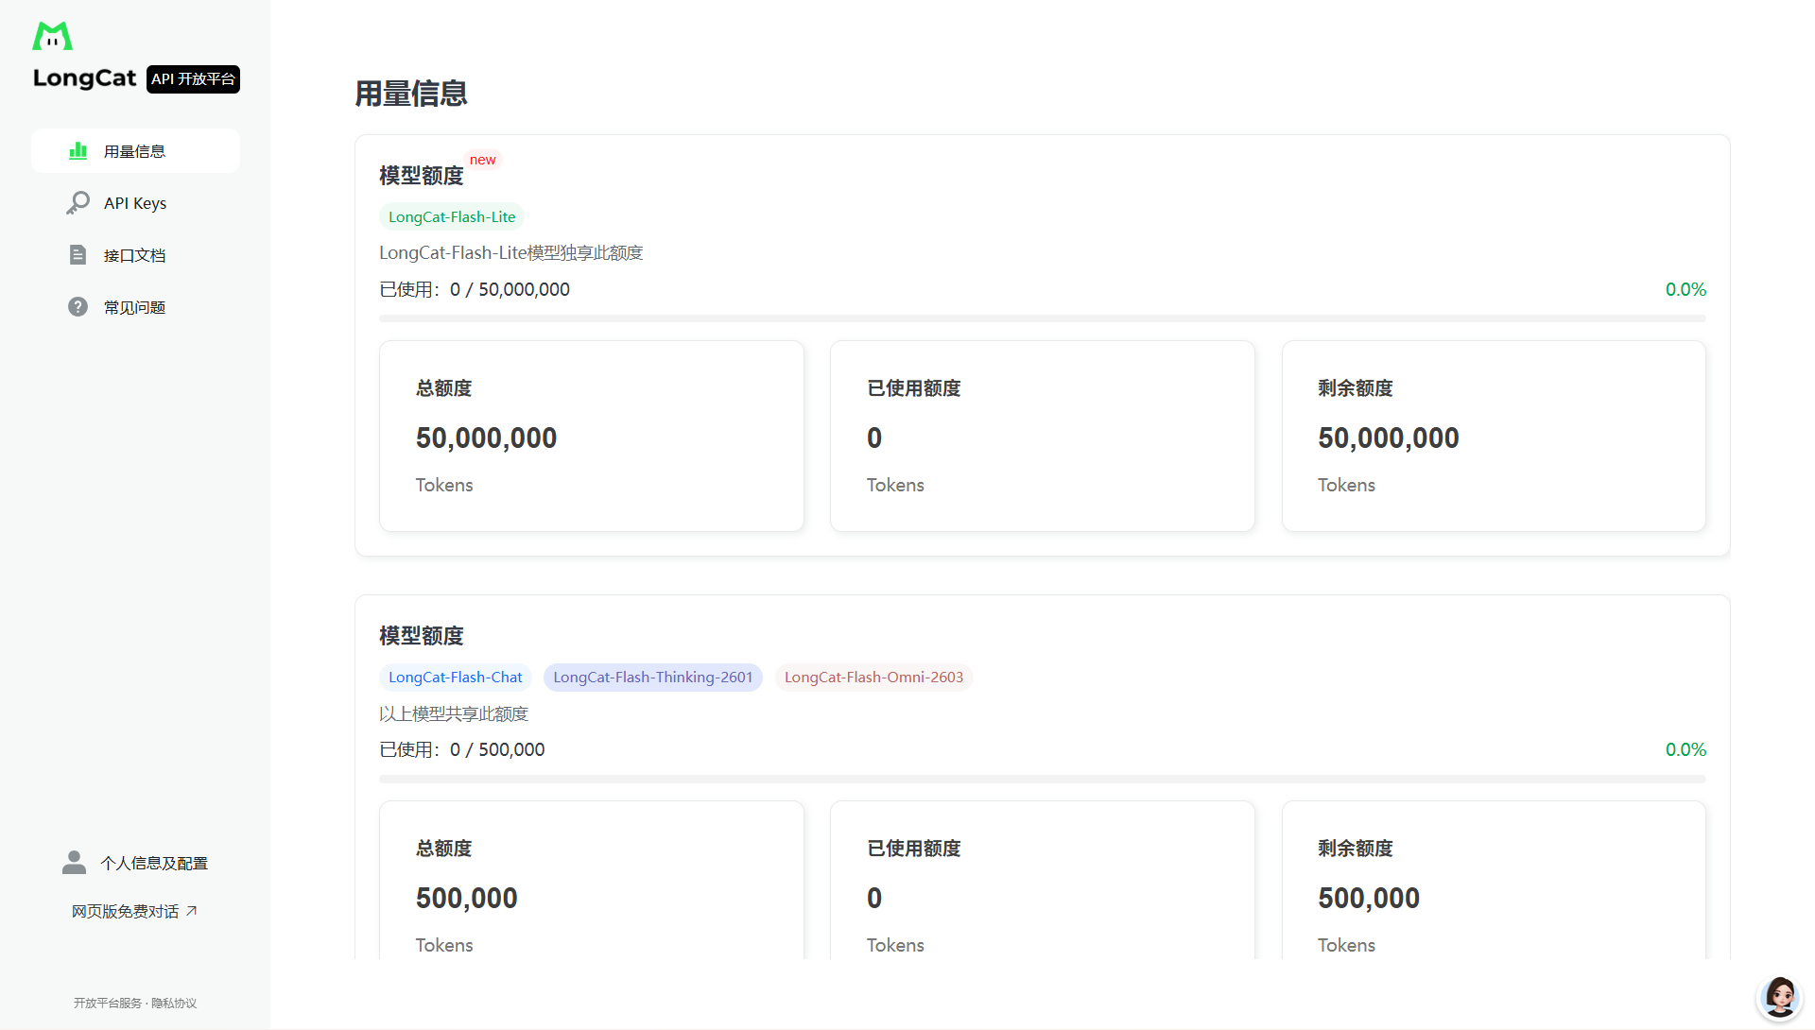Screen dimensions: 1815x1030
Task: Click the 用量信息 page heading
Action: (411, 94)
